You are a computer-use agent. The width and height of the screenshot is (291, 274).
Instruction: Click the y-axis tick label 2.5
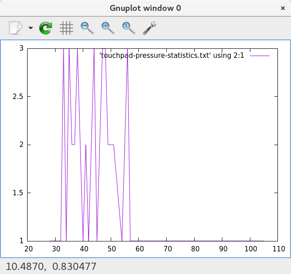point(19,97)
